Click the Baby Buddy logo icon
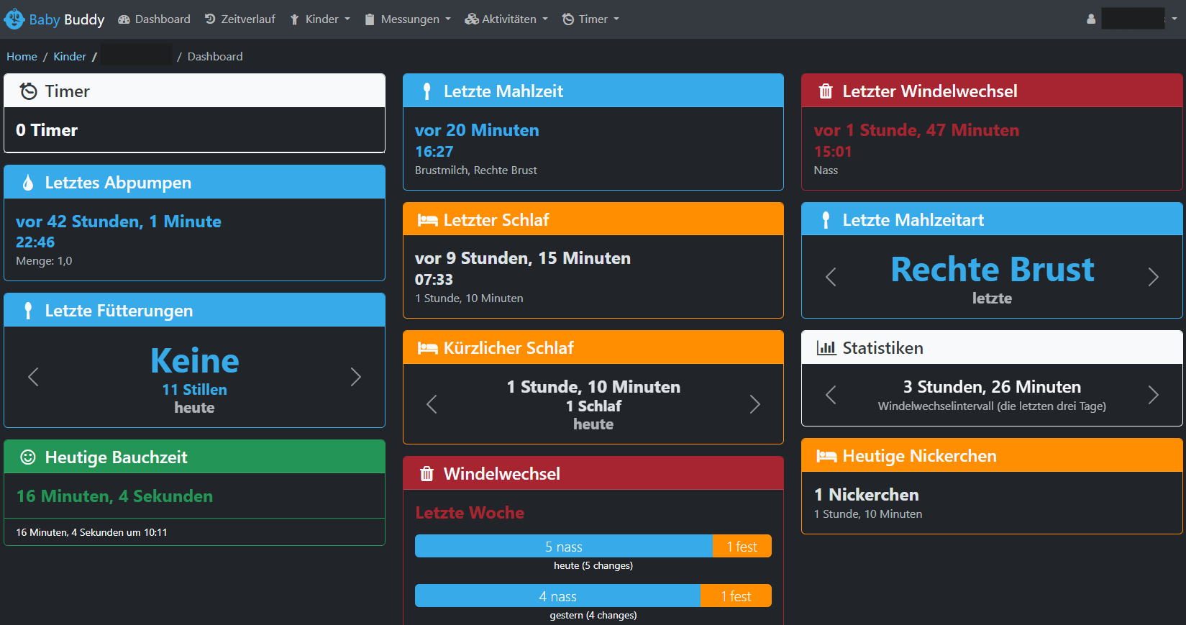The height and width of the screenshot is (625, 1186). pos(14,19)
